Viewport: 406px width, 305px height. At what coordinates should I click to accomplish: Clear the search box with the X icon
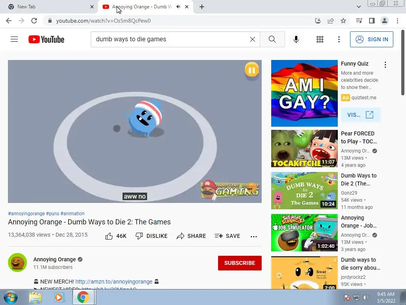[253, 39]
